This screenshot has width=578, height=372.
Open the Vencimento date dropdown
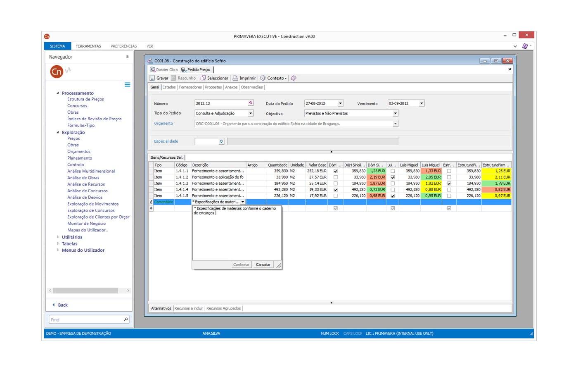[x=422, y=103]
